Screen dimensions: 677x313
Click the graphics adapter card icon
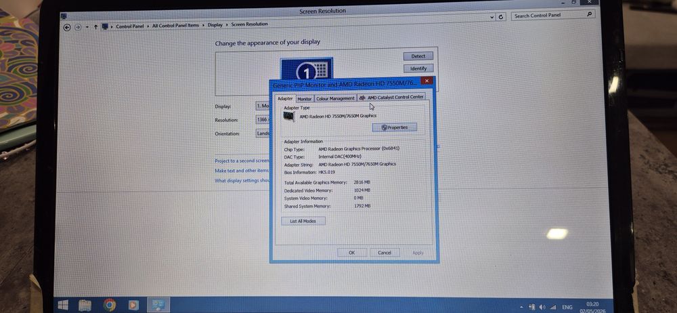(x=289, y=117)
